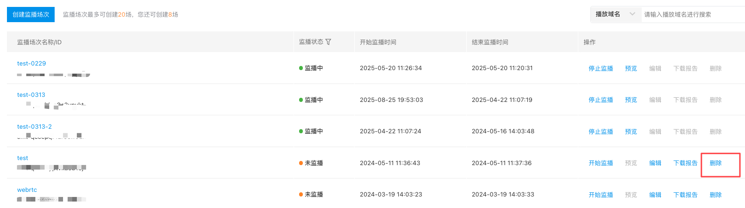Start monitoring webrtc with 开始监播
The image size is (745, 208).
pyautogui.click(x=601, y=195)
